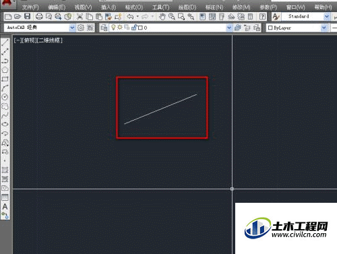This screenshot has width=337, height=254.
Task: Open the Layer Properties Manager icon
Action: click(x=104, y=28)
